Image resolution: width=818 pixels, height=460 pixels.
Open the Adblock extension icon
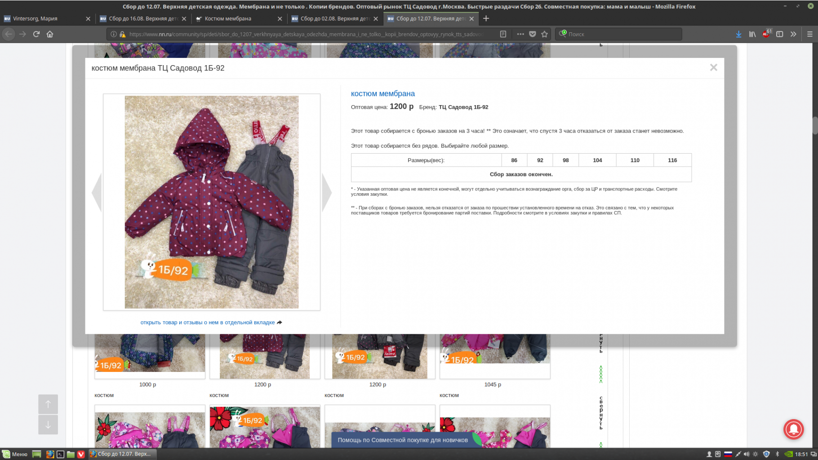[766, 34]
